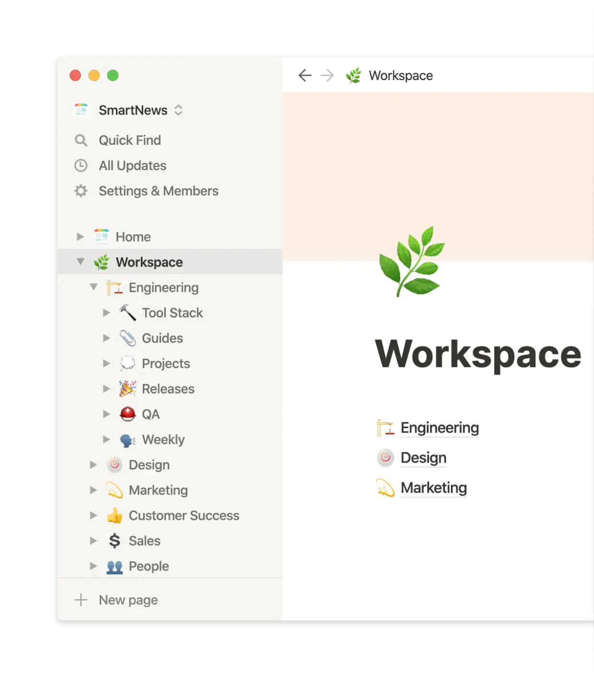
Task: Click the hammer icon next to Tool Stack
Action: [x=127, y=313]
